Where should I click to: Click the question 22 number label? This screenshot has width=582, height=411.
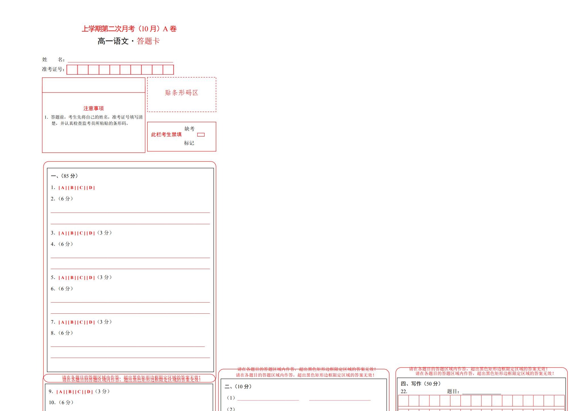tap(404, 392)
